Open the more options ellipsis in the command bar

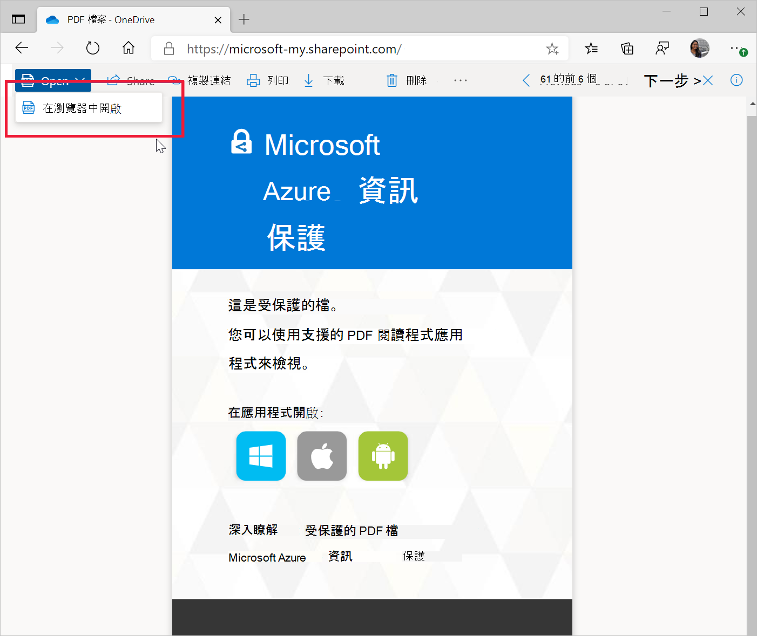(x=461, y=80)
